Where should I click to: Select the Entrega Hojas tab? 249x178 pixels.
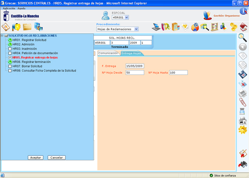click(132, 53)
